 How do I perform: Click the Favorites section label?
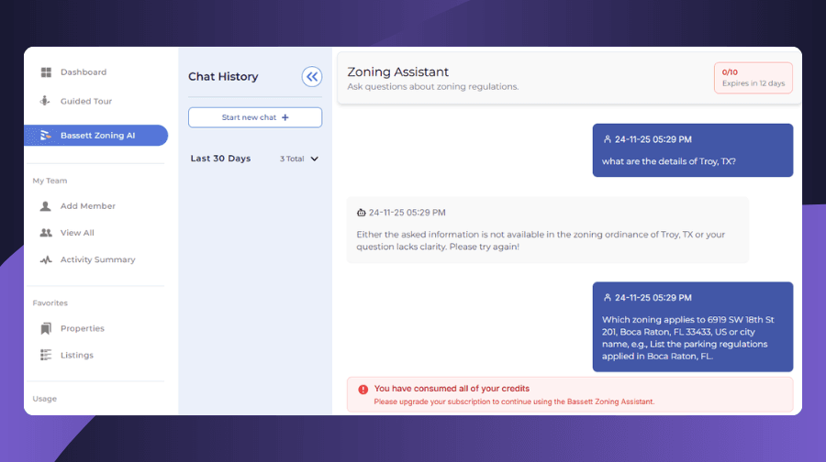[50, 303]
